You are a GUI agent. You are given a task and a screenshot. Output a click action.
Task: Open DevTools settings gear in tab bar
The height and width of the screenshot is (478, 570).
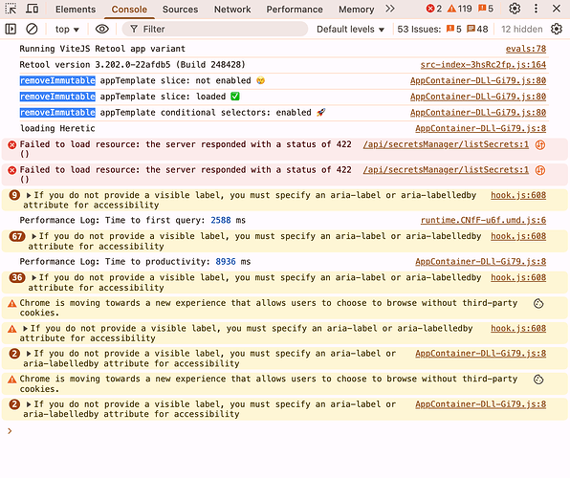515,9
